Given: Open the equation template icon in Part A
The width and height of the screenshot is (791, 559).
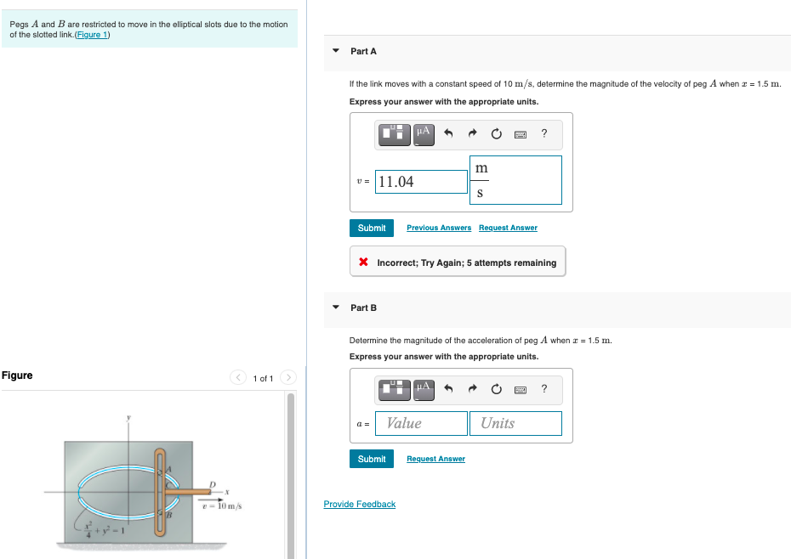Looking at the screenshot, I should pos(394,134).
